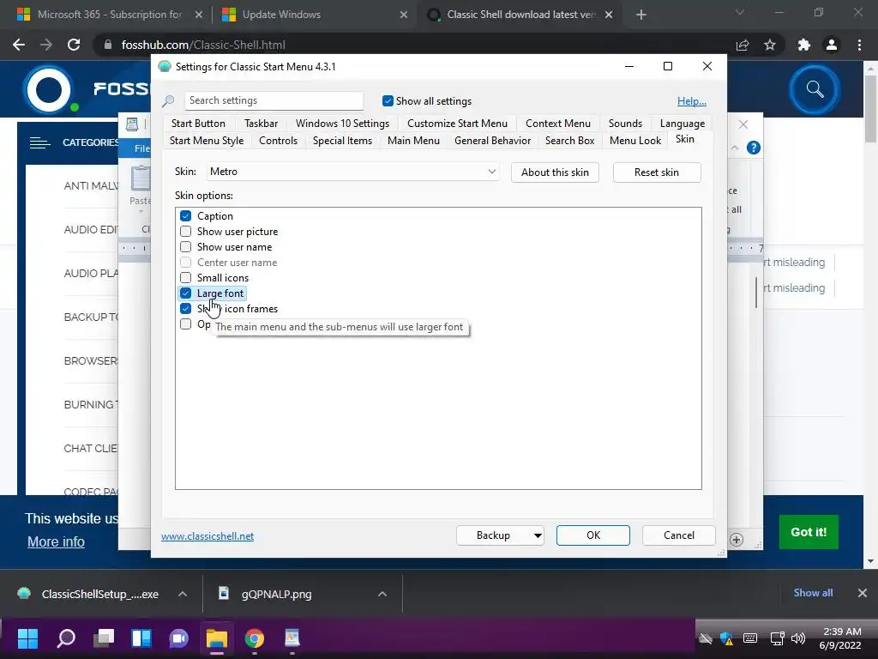Open Chrome three-dot menu
This screenshot has height=659, width=878.
coord(859,45)
